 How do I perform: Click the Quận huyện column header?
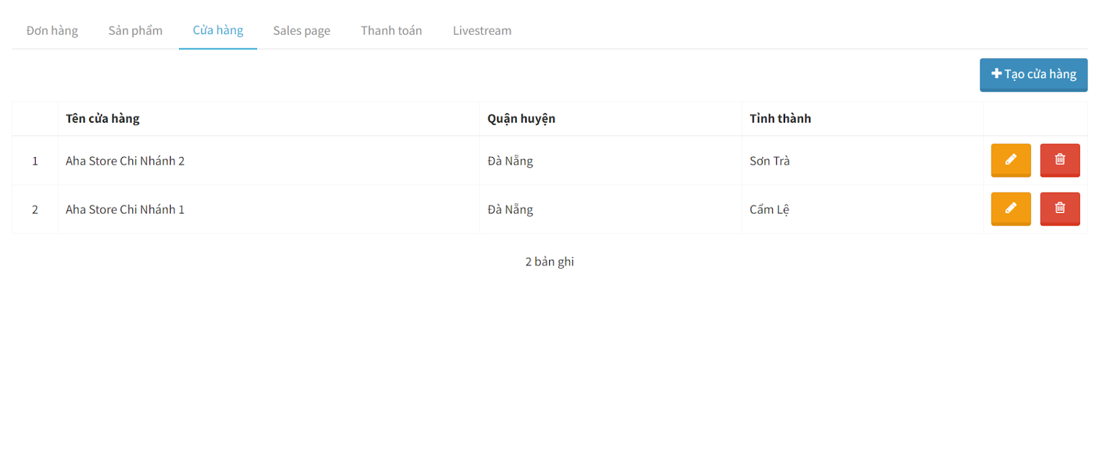[610, 119]
